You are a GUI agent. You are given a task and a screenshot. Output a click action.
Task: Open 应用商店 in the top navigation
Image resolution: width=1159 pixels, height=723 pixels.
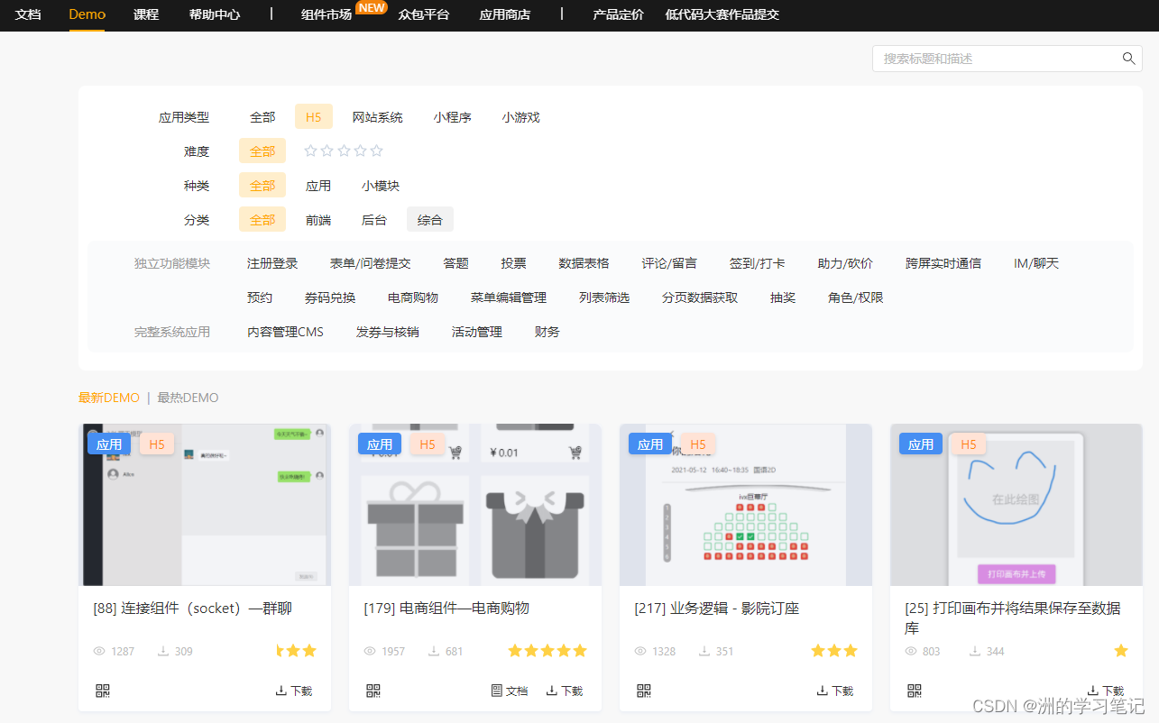(505, 14)
